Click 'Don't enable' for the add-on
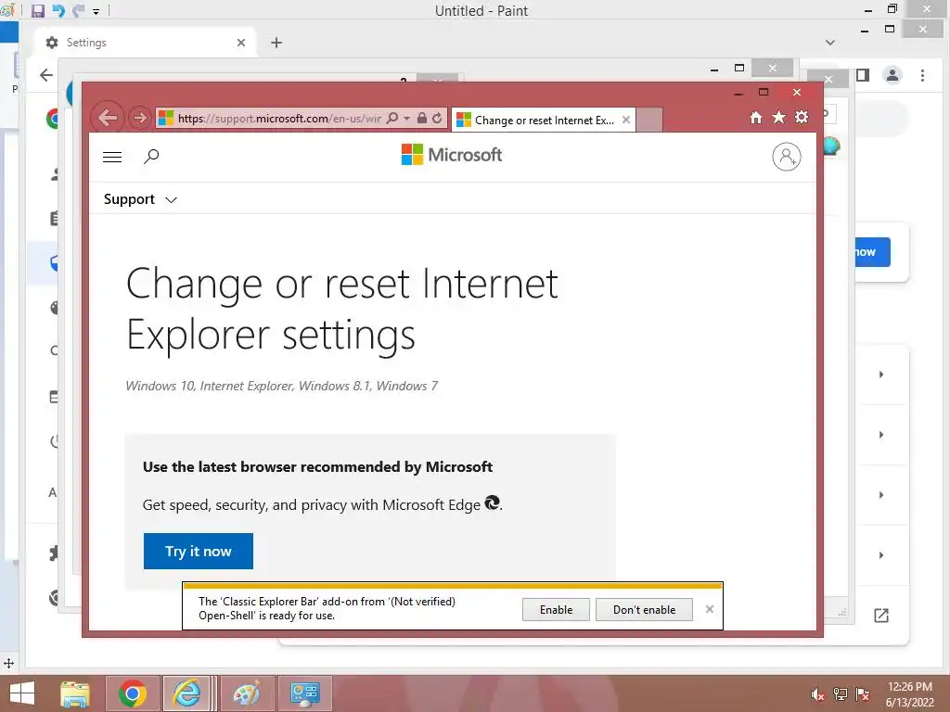Screen dimensions: 950x712 coord(644,610)
